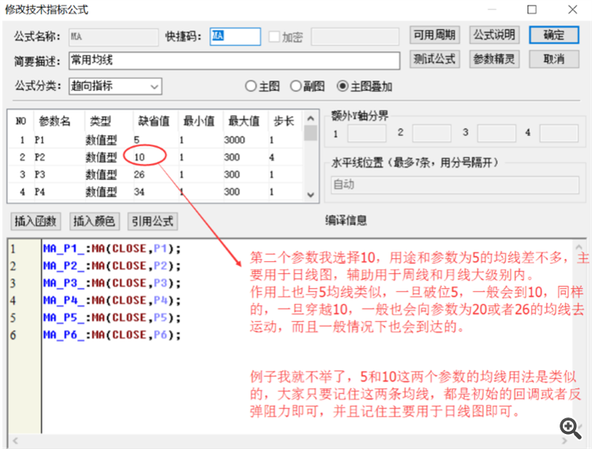This screenshot has height=449, width=592.
Task: Click the 参数名 column header
Action: tap(54, 121)
